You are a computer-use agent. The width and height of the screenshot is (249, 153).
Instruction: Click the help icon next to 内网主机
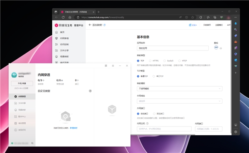(147, 124)
